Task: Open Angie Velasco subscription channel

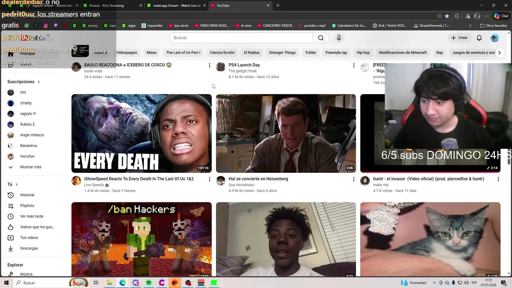Action: [31, 135]
